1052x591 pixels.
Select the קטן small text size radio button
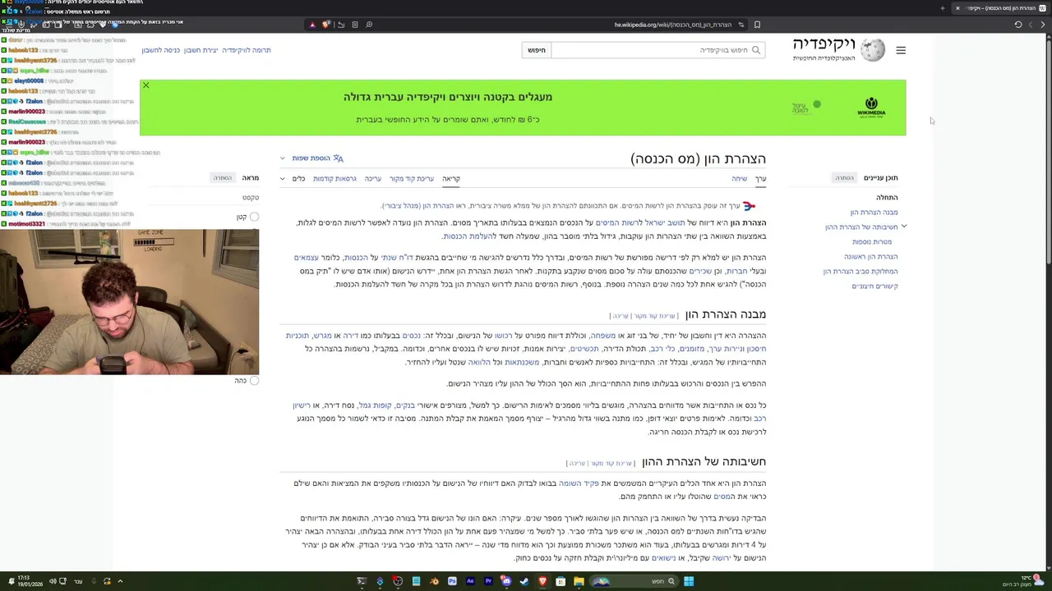pyautogui.click(x=254, y=217)
